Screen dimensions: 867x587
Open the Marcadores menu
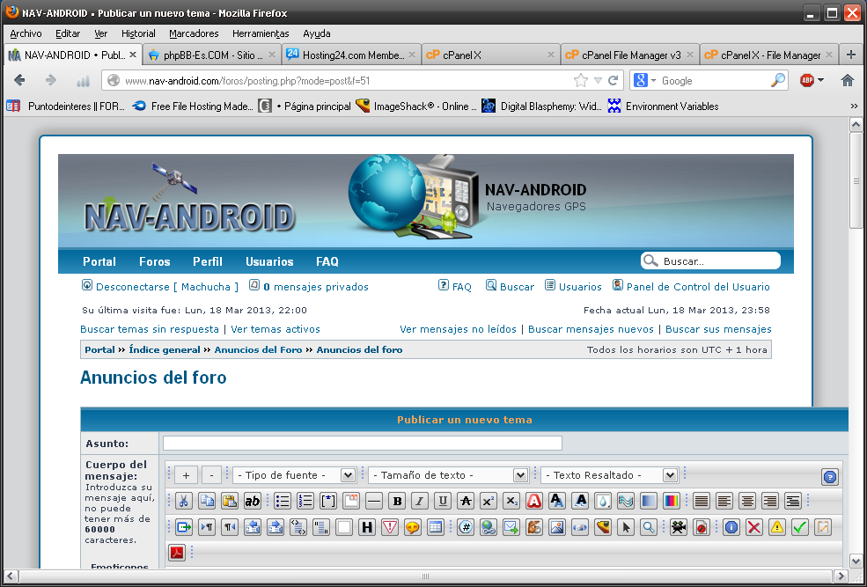tap(194, 33)
